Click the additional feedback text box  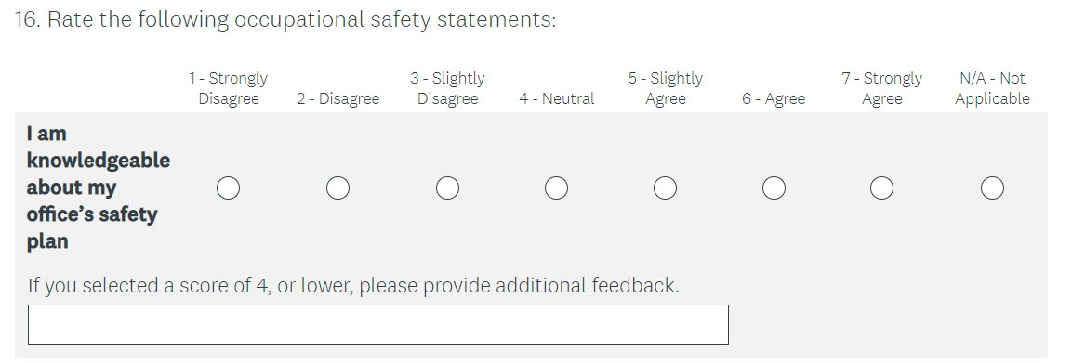point(378,325)
